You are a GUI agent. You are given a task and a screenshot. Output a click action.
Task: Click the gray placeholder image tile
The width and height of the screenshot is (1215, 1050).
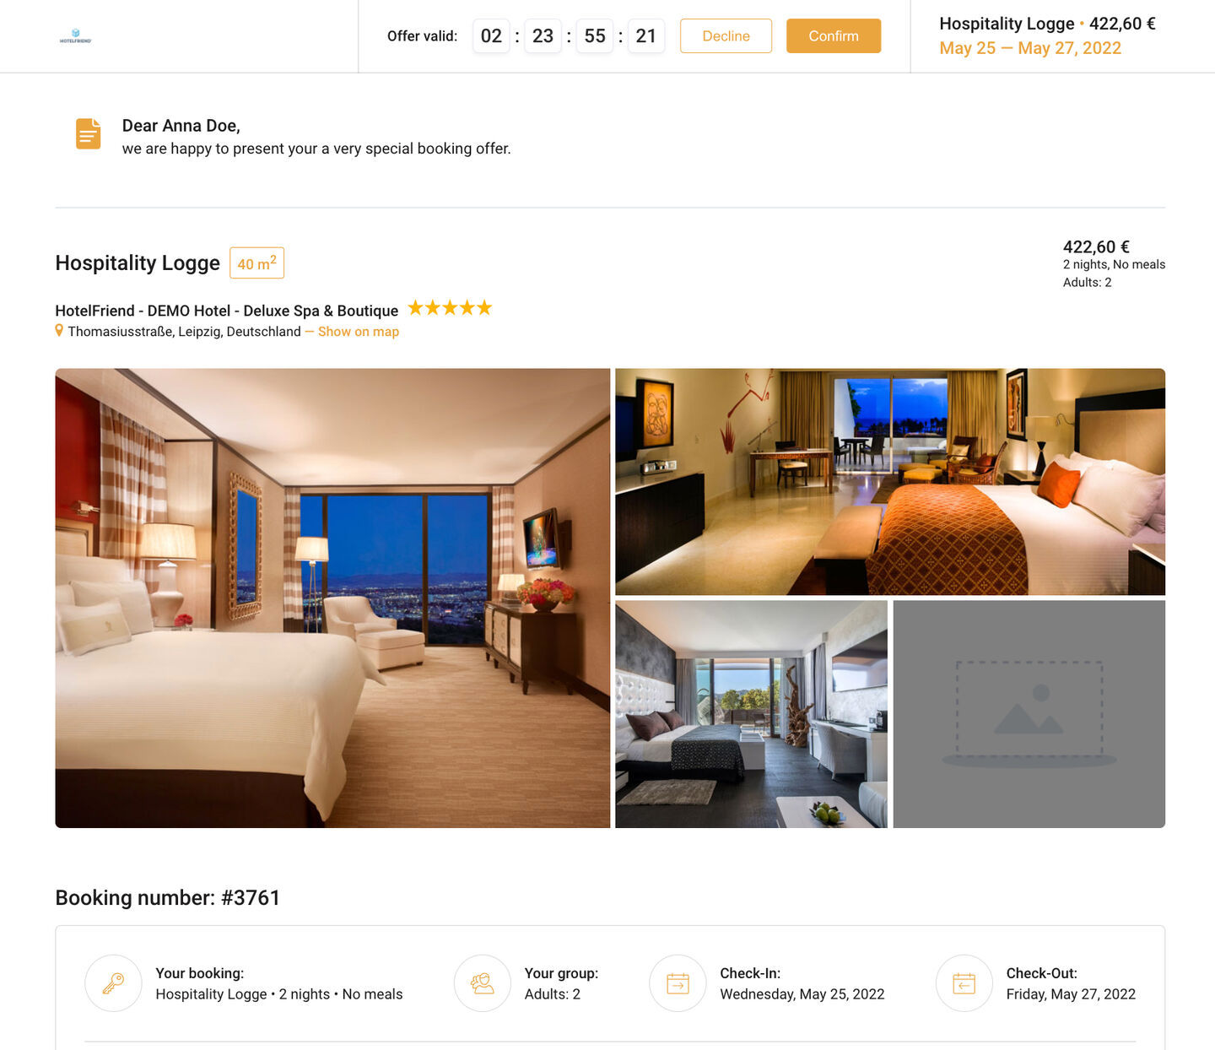point(1029,714)
